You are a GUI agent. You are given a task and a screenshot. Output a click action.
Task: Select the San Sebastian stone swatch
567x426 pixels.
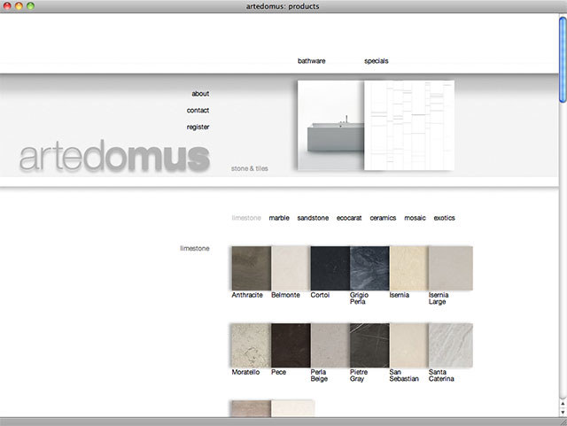point(409,345)
